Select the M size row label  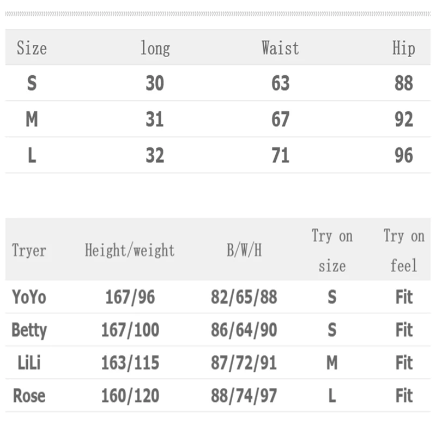pyautogui.click(x=32, y=119)
